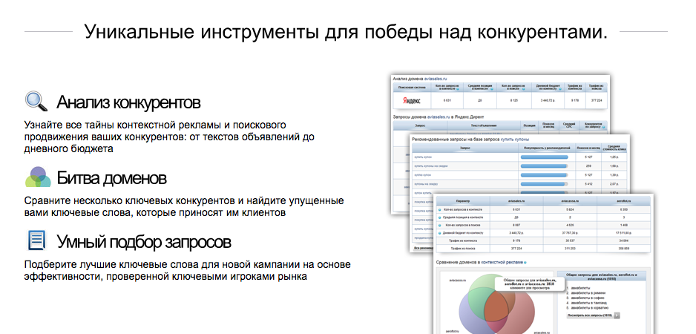Click the Поисковая система column header
Viewport: 696px width, 334px height.
[412, 88]
